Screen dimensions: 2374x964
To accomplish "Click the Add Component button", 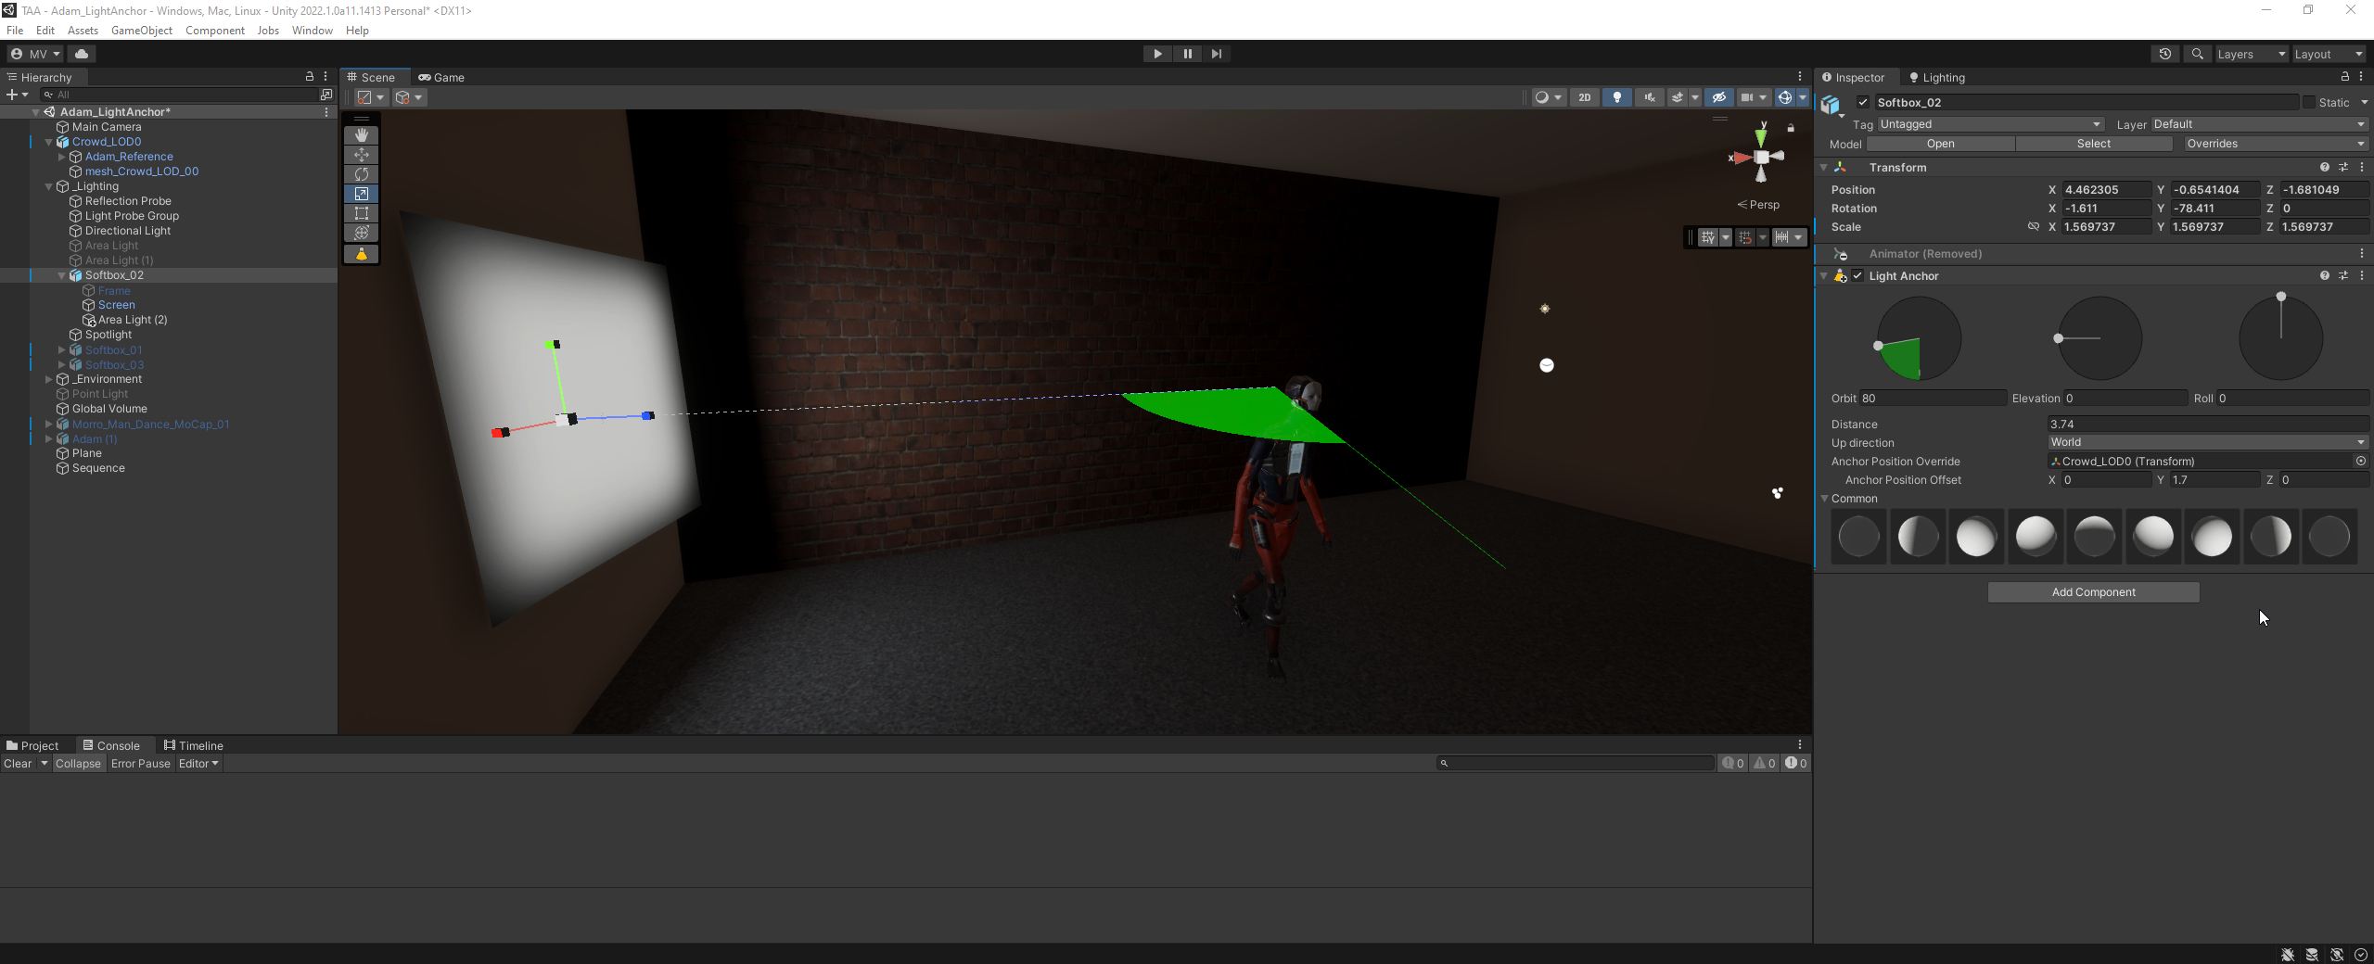I will point(2092,591).
